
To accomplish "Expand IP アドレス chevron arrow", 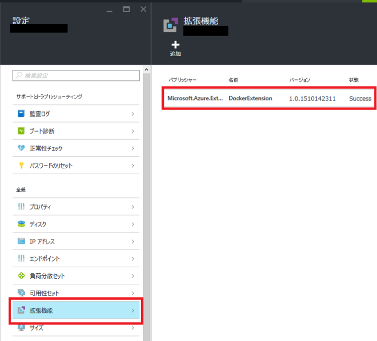I will 133,242.
